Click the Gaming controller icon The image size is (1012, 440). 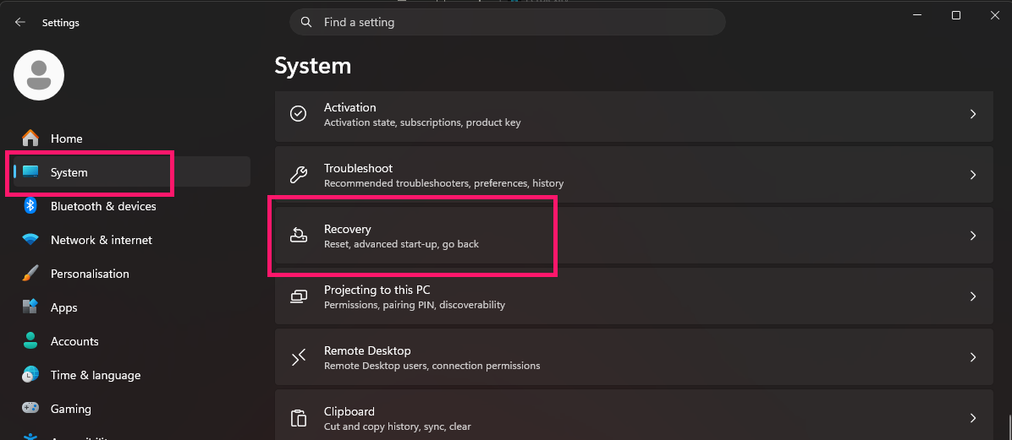coord(30,409)
